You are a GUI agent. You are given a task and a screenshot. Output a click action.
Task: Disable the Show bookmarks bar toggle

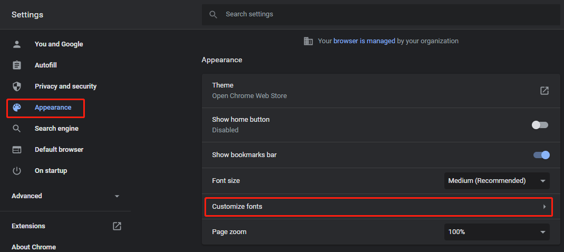coord(541,155)
